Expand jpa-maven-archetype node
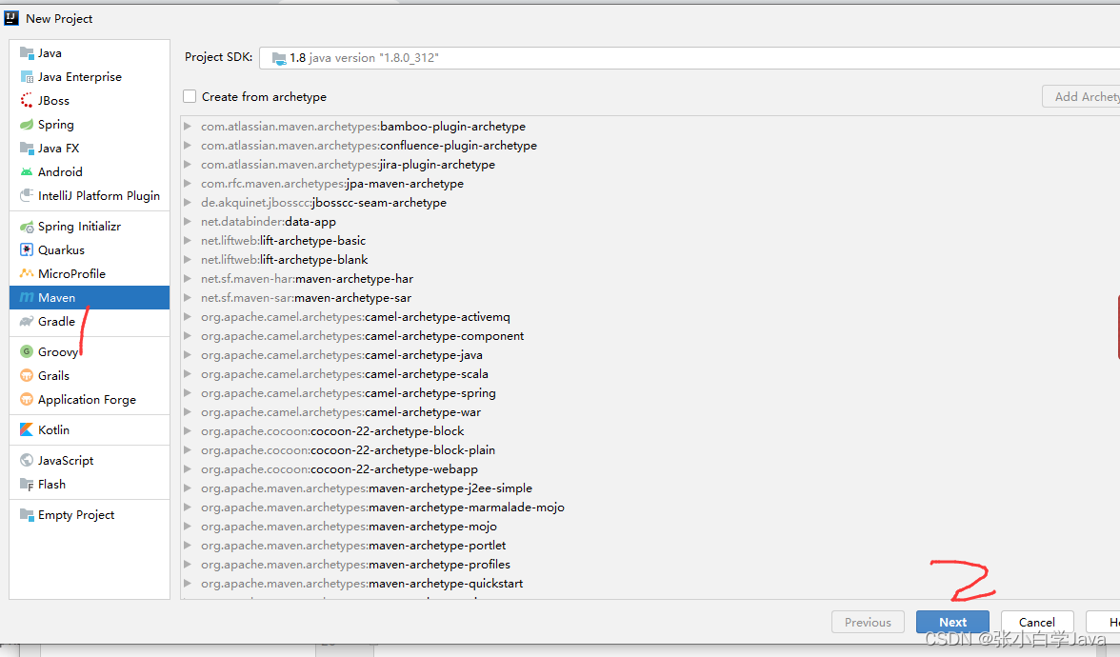The height and width of the screenshot is (657, 1120). 187,184
